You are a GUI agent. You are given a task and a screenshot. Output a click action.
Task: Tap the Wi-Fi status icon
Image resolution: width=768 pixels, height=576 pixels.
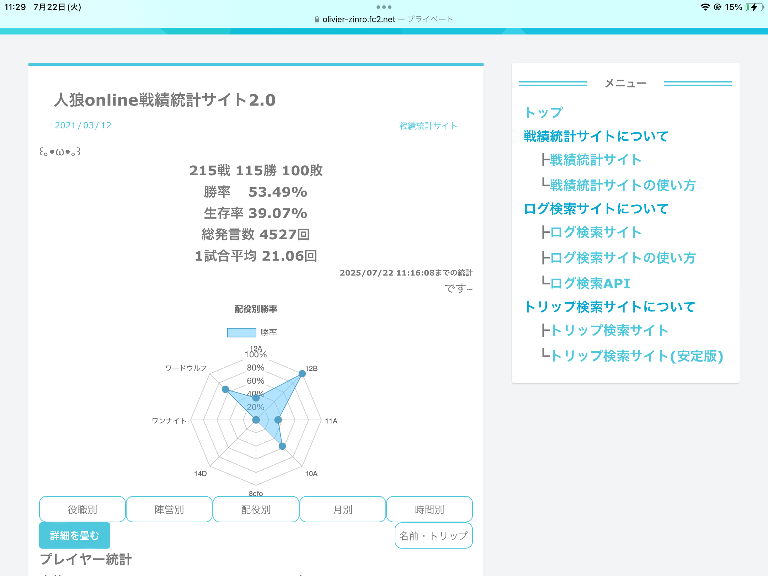click(x=705, y=7)
